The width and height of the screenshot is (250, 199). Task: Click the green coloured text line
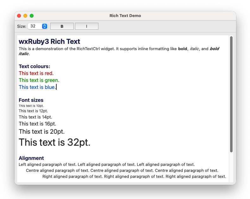[39, 80]
